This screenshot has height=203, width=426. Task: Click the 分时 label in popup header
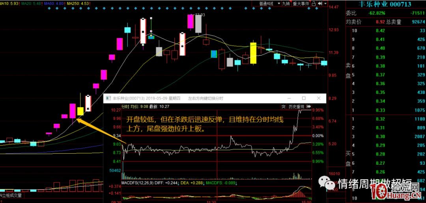pyautogui.click(x=125, y=107)
